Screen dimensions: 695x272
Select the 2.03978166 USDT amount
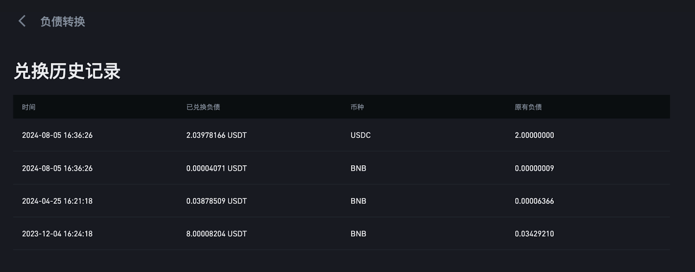(x=216, y=135)
